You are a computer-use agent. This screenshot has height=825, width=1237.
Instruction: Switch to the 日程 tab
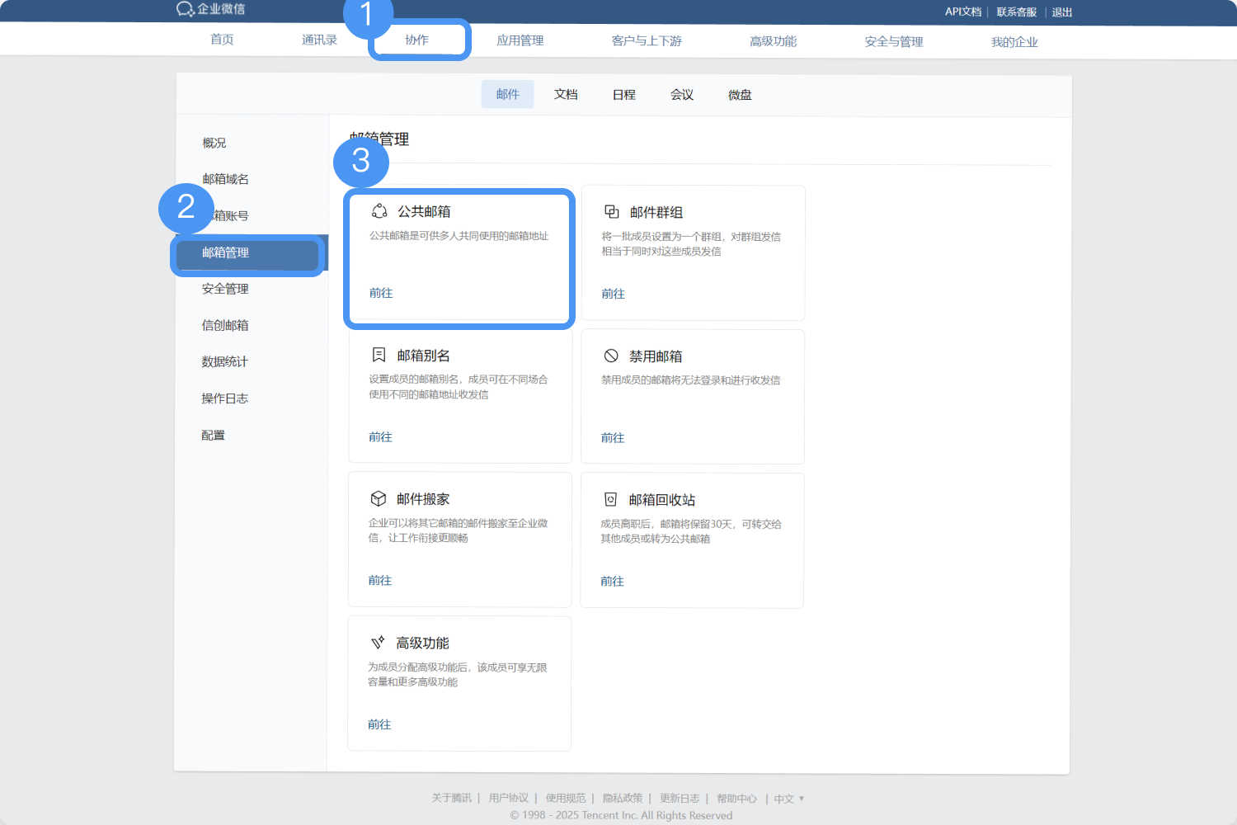click(x=624, y=95)
